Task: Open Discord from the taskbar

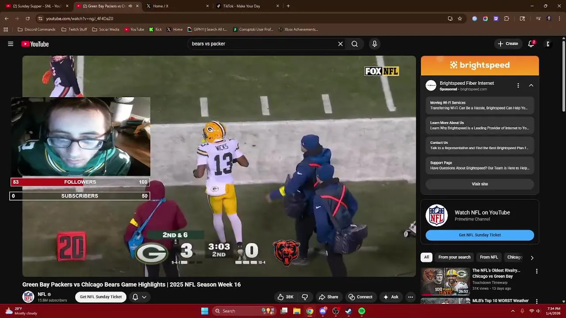Action: [x=323, y=311]
